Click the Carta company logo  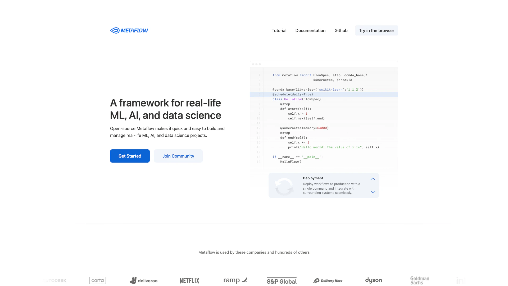[98, 280]
